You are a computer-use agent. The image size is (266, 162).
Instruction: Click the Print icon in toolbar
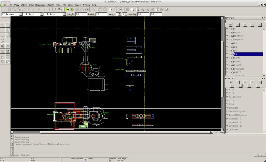[82, 9]
